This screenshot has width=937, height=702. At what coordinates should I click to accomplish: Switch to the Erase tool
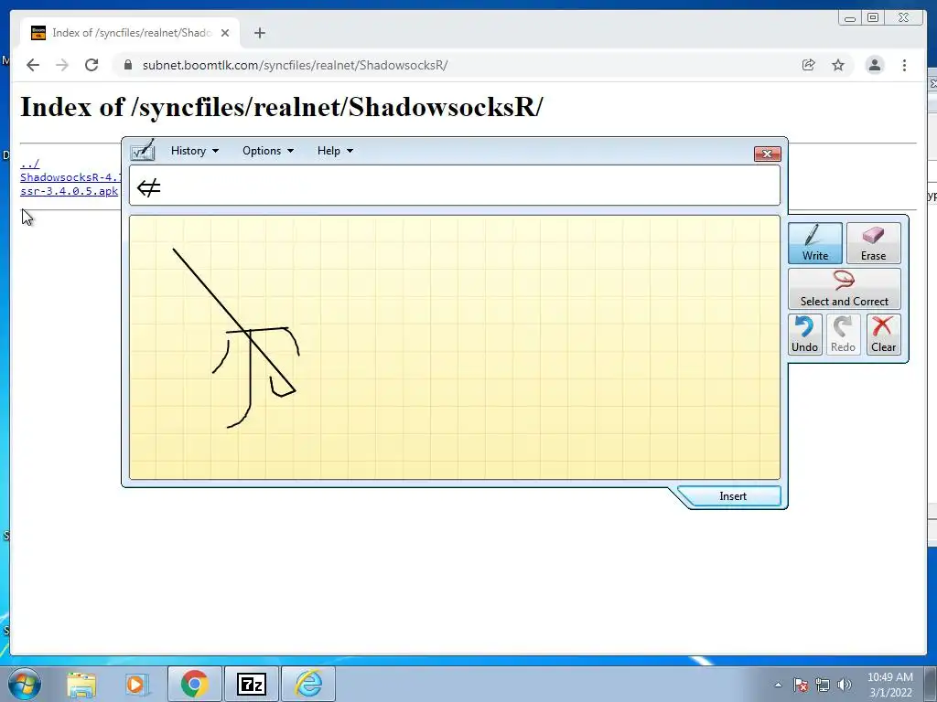(873, 243)
